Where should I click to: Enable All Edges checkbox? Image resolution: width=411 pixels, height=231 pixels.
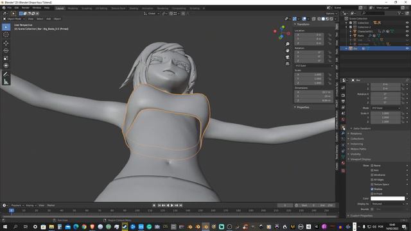click(372, 180)
